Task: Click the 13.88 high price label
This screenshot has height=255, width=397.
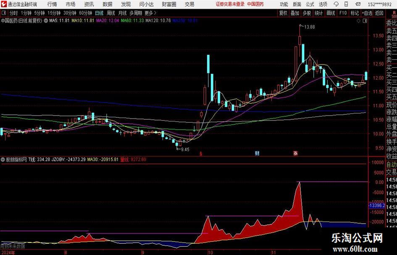Action: click(x=309, y=27)
